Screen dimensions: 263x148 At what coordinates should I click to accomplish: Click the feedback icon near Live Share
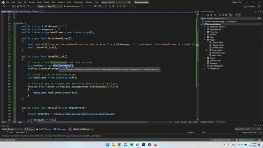pos(259,7)
